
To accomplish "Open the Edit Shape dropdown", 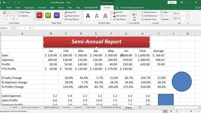I will pos(25,12).
